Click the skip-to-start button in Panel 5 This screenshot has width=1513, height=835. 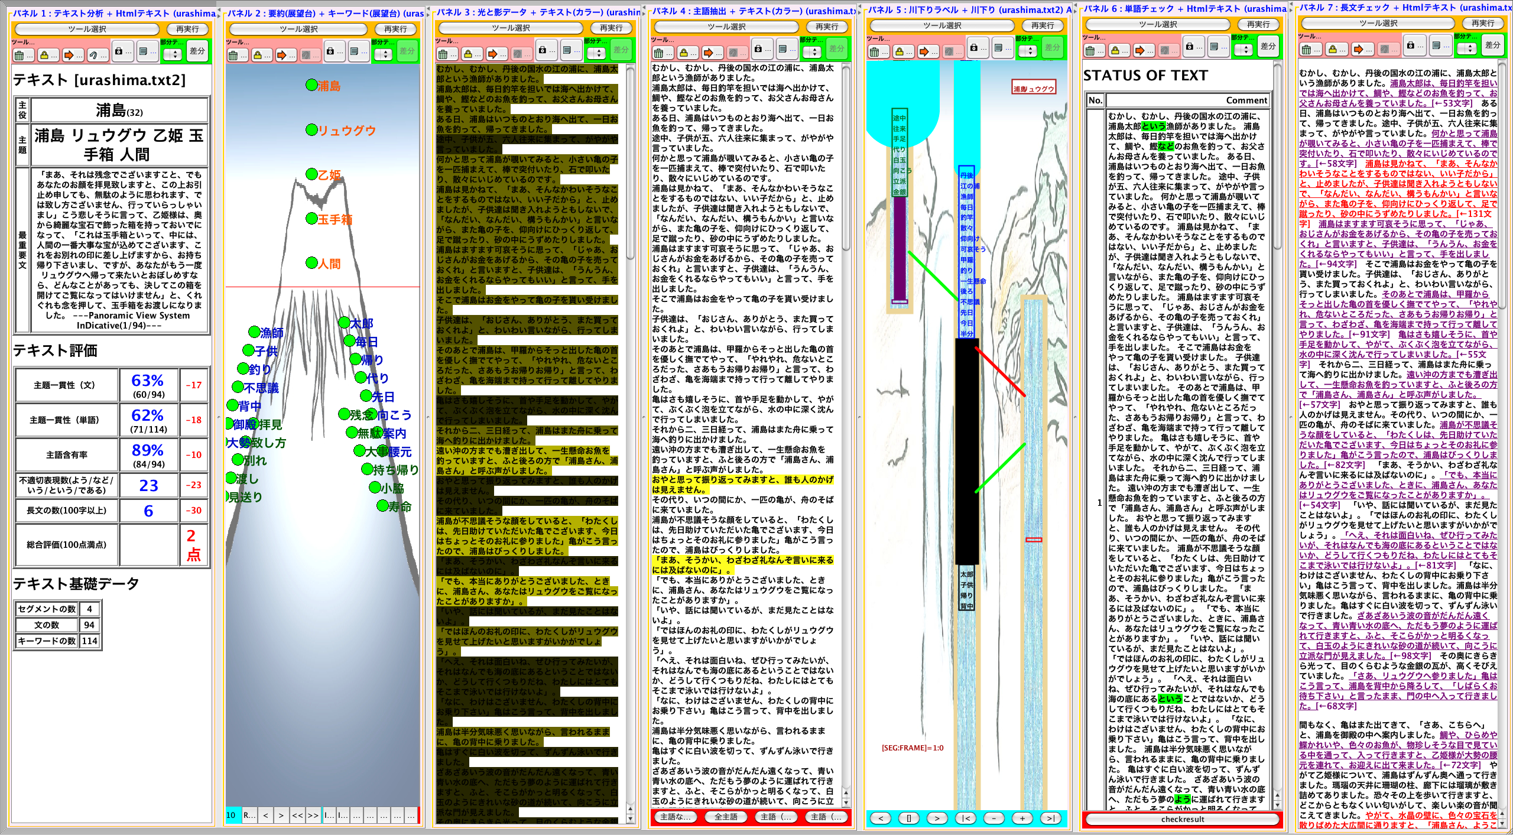click(x=965, y=818)
